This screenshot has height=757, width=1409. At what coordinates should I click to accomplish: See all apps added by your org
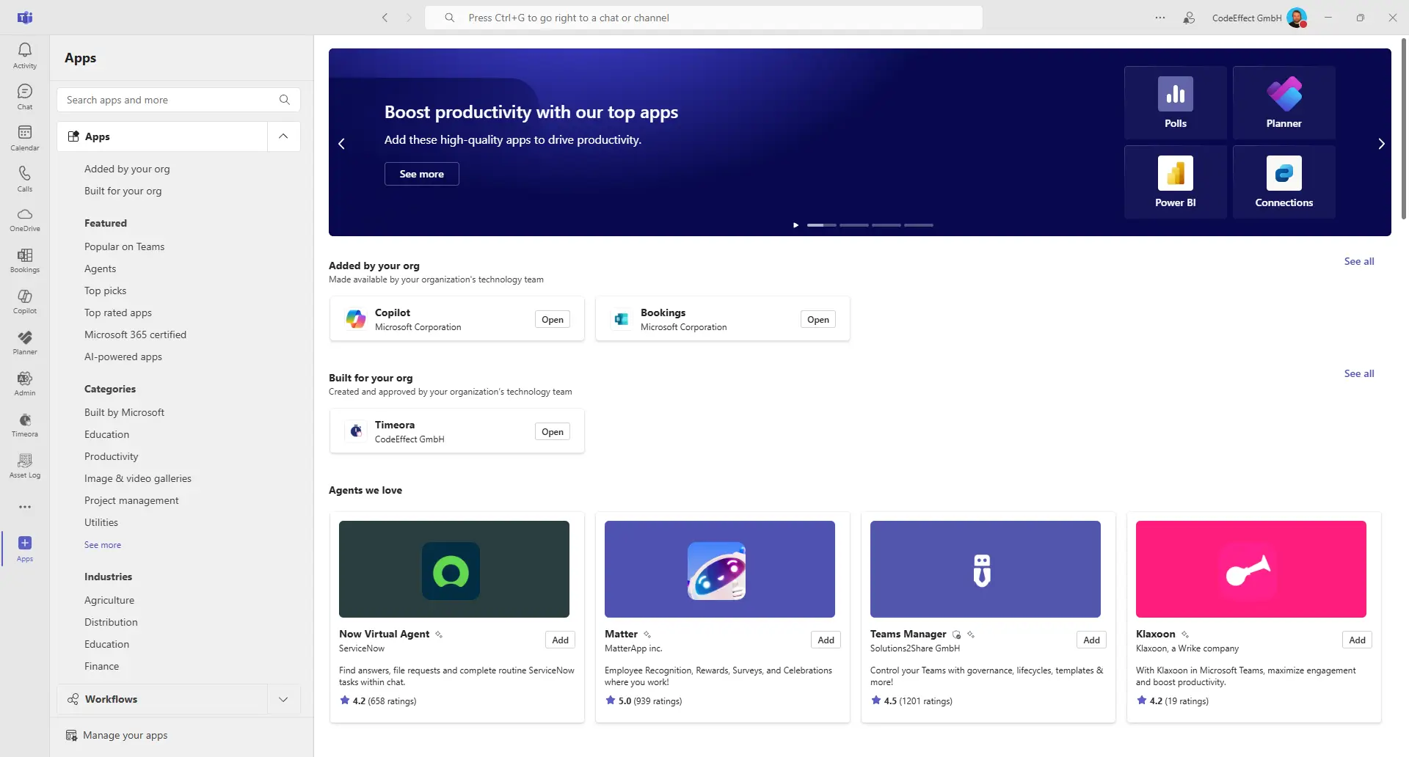pyautogui.click(x=1359, y=261)
